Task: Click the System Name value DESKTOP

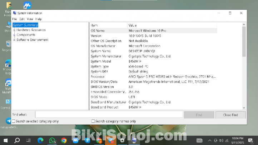Action: coord(142,51)
